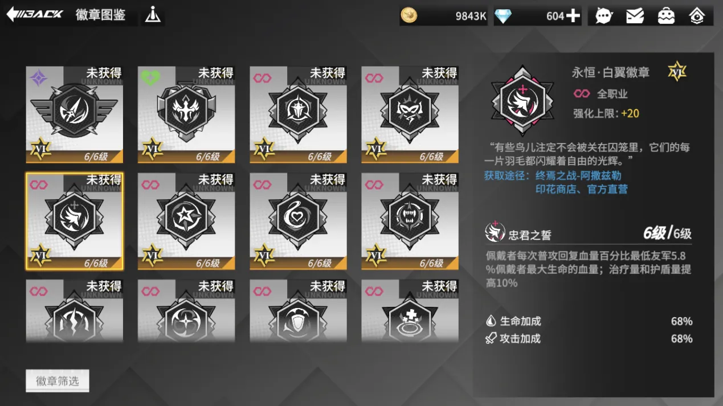
Task: Open the chat bubble icon
Action: (x=604, y=16)
